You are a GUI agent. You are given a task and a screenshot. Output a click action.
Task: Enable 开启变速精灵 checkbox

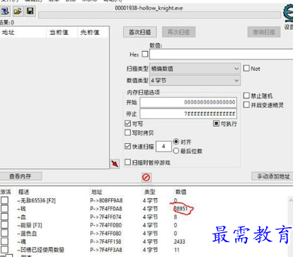246,105
